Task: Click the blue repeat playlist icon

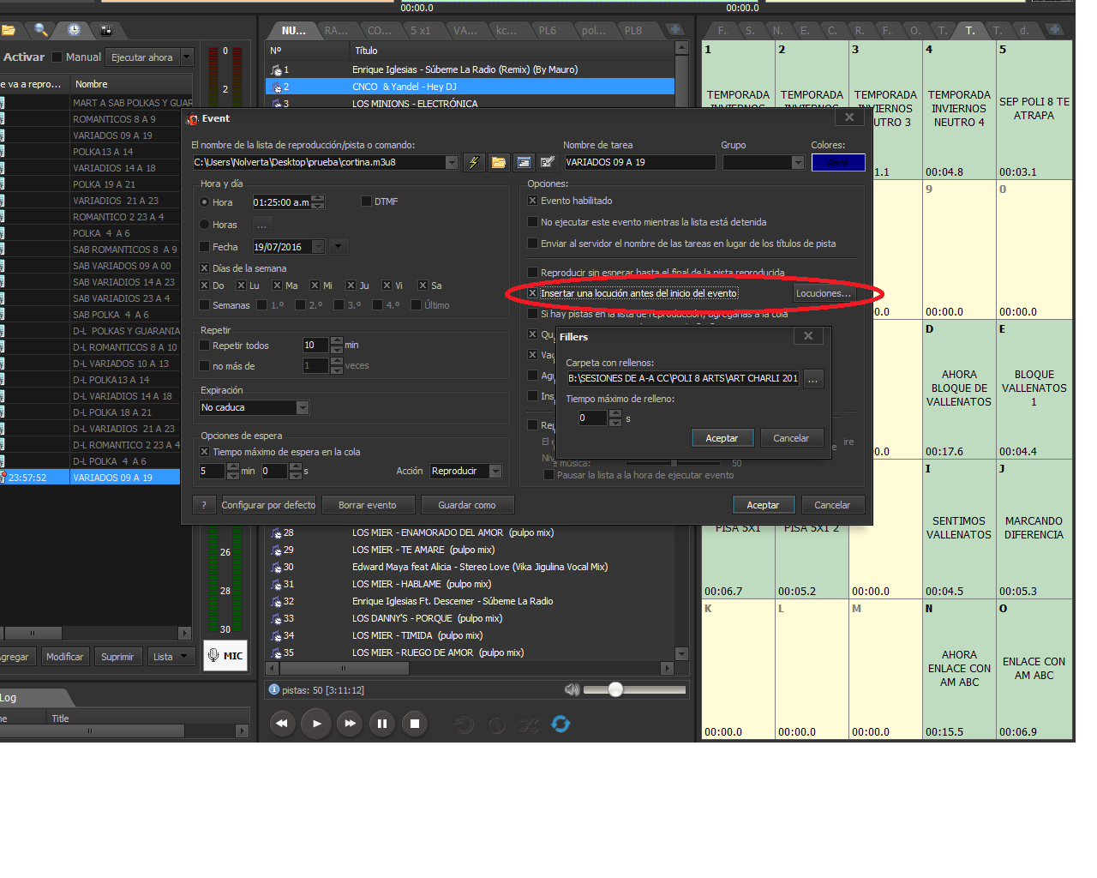Action: click(x=560, y=724)
